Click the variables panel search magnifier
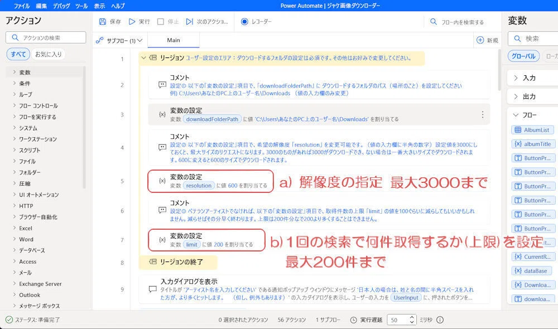Screen dimensions: 558x329 click(517, 38)
